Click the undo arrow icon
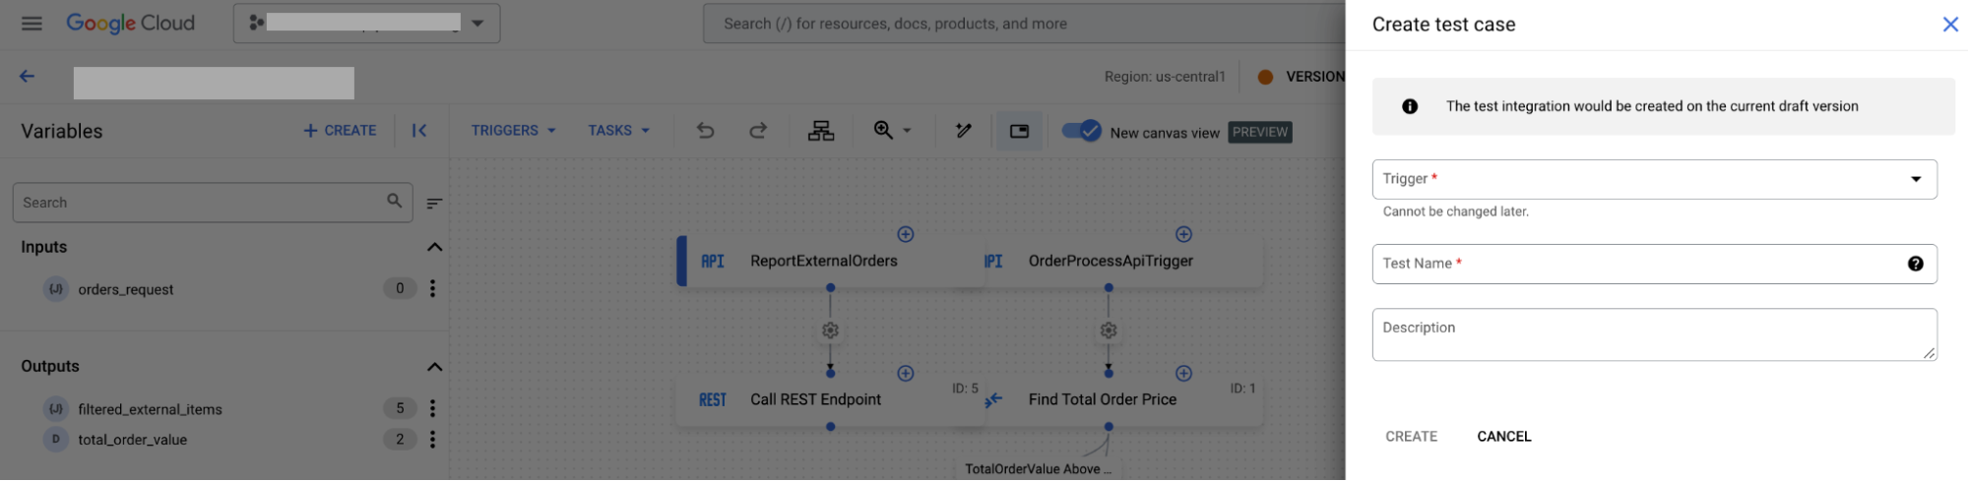Image resolution: width=1968 pixels, height=481 pixels. coord(706,131)
